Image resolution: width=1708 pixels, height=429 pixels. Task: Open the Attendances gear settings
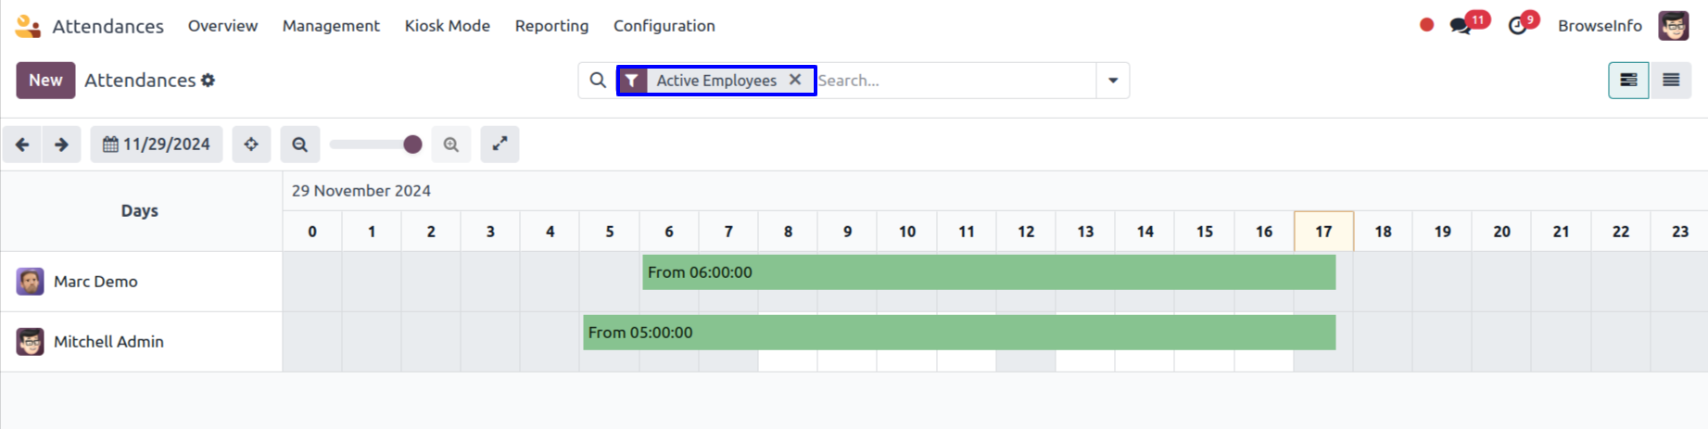(209, 81)
